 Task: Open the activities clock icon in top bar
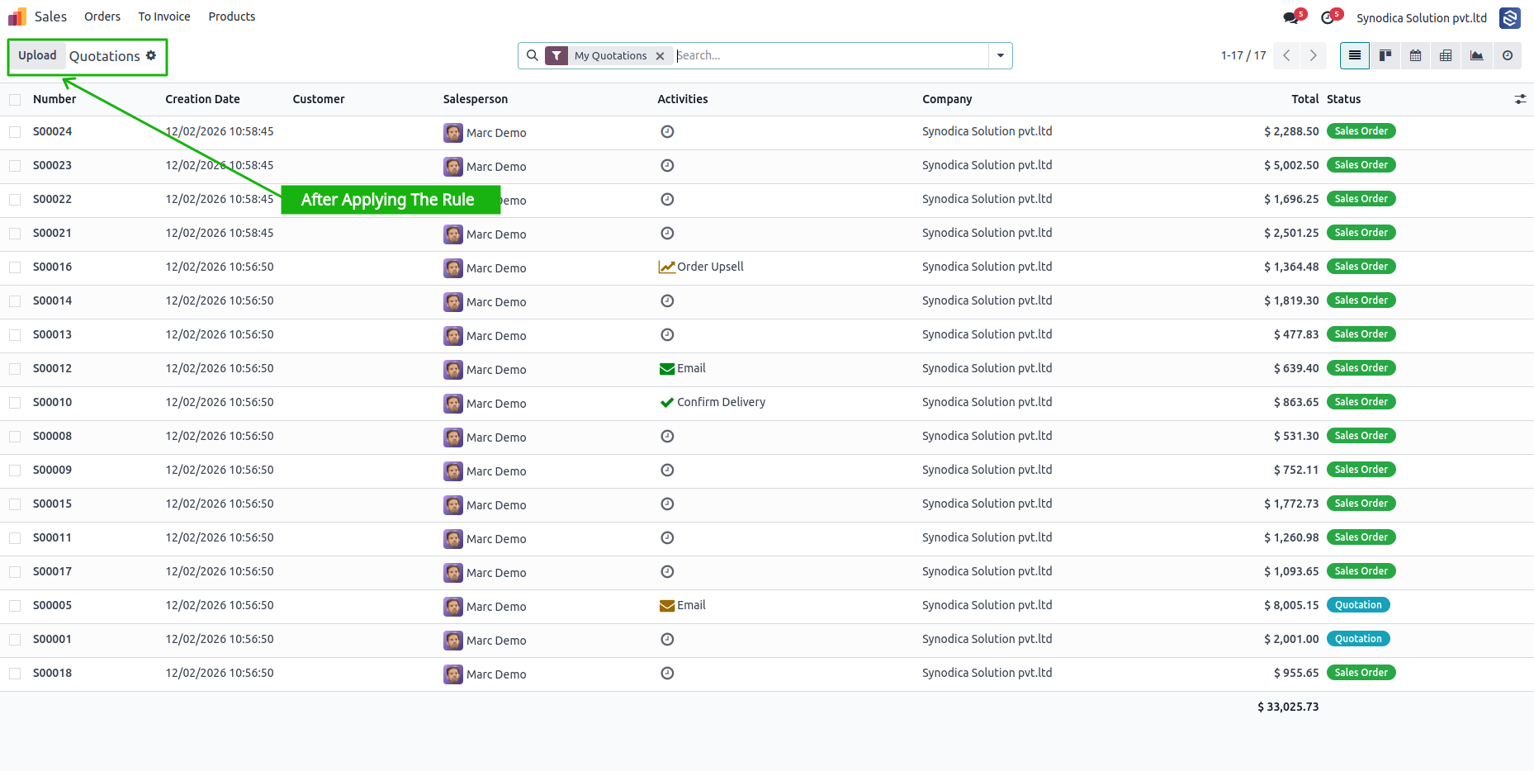click(1327, 18)
